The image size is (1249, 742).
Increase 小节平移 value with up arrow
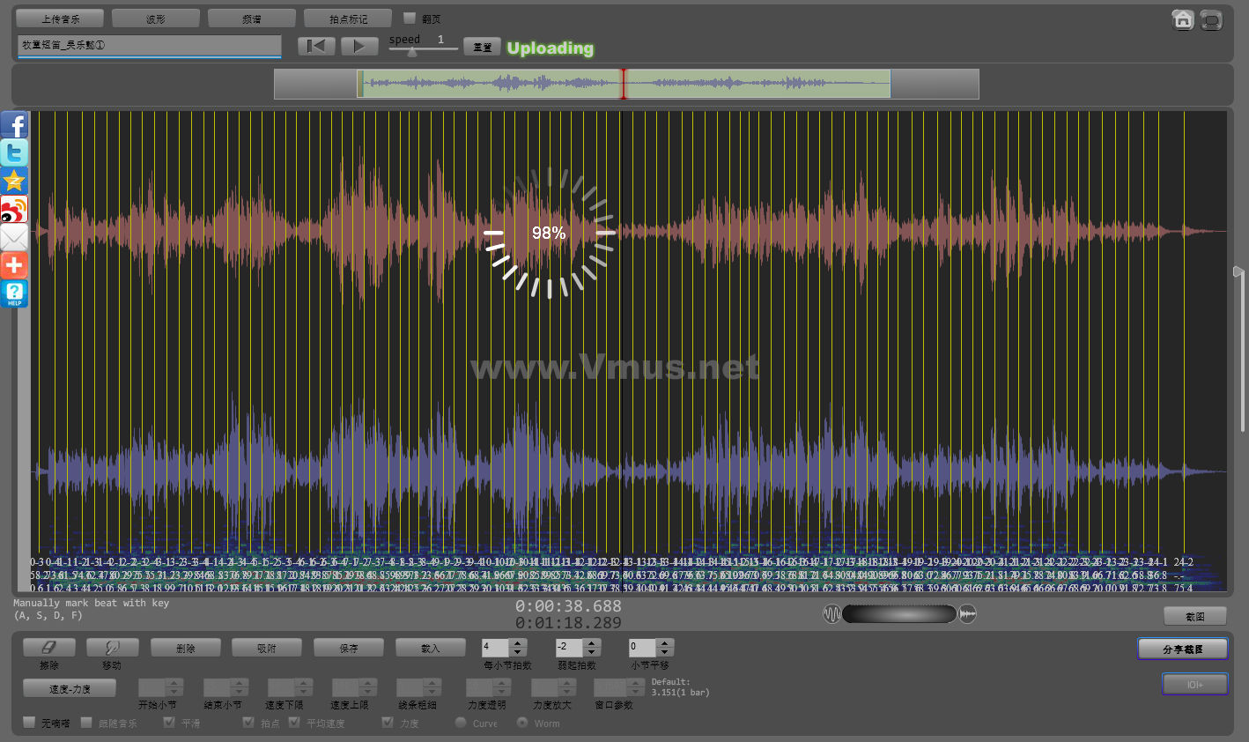tap(665, 642)
